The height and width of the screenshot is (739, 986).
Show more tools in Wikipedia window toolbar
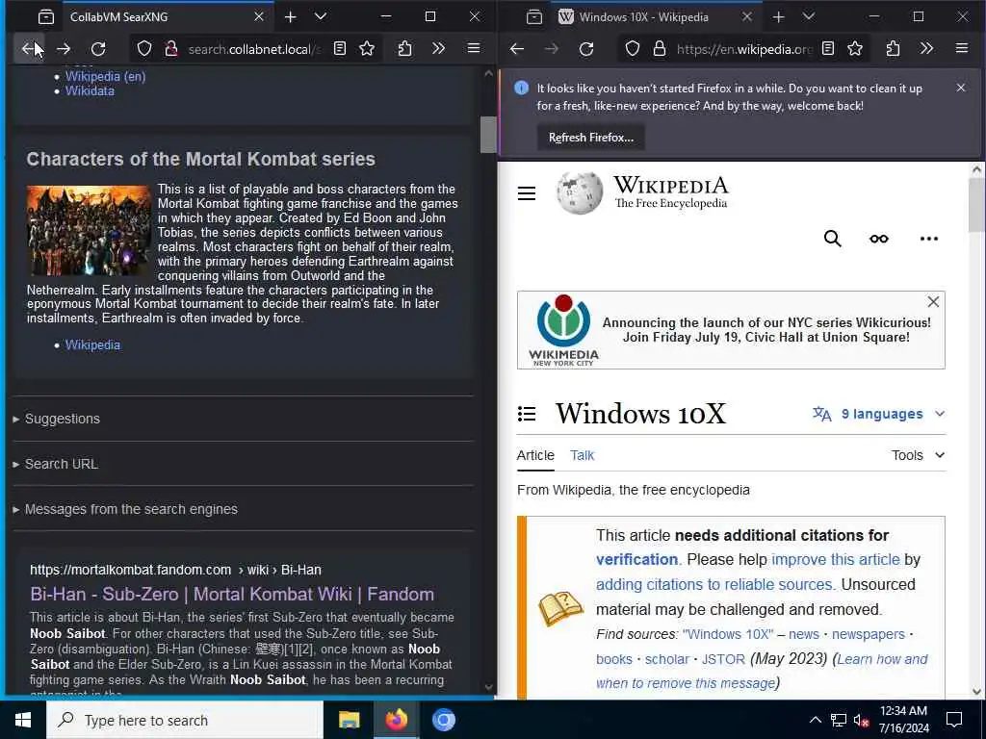[x=926, y=48]
